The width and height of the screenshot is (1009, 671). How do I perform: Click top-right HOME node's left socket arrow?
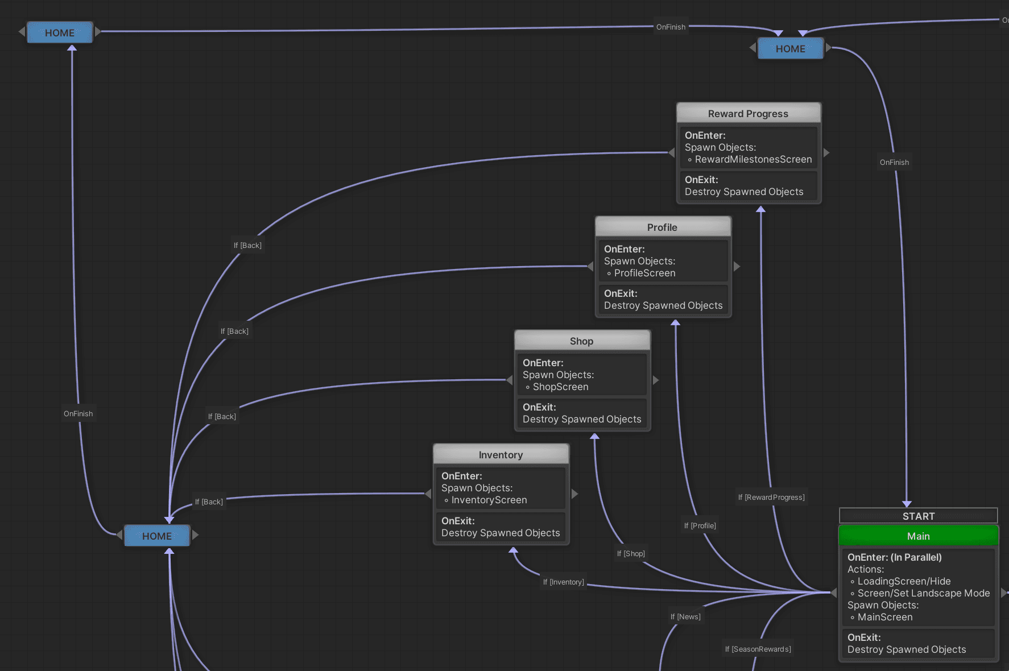click(752, 48)
